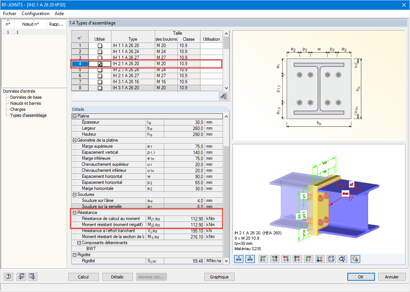Click the Annuler button
The height and width of the screenshot is (292, 410).
pos(392,277)
